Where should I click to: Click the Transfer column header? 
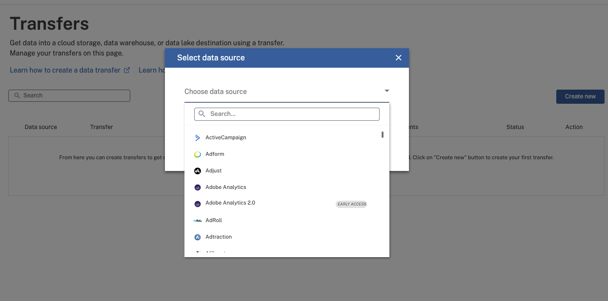click(101, 127)
